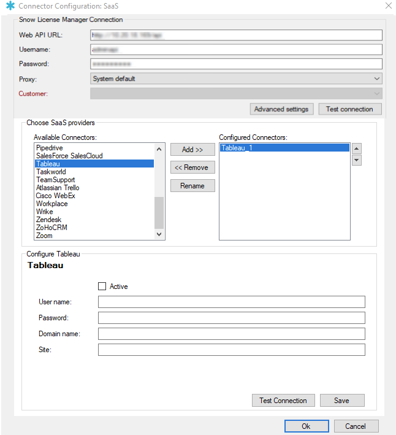
Task: Click the Add >> button
Action: click(192, 150)
